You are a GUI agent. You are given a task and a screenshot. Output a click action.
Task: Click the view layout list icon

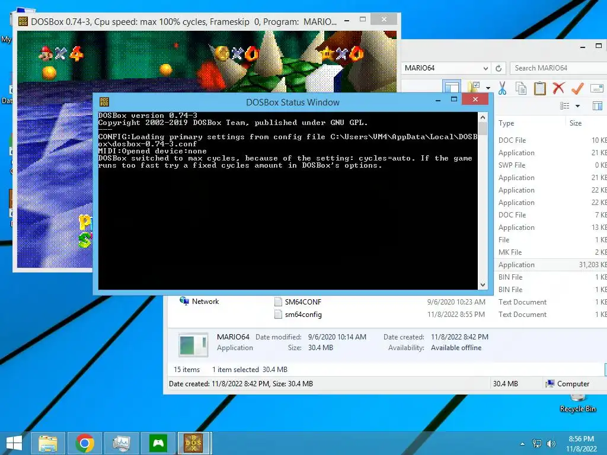565,105
